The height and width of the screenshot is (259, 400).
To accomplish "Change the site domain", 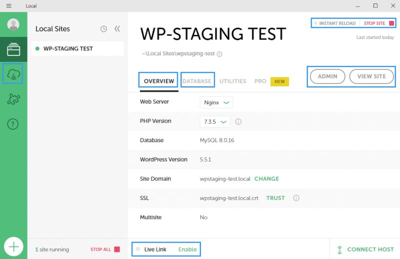I will (266, 179).
